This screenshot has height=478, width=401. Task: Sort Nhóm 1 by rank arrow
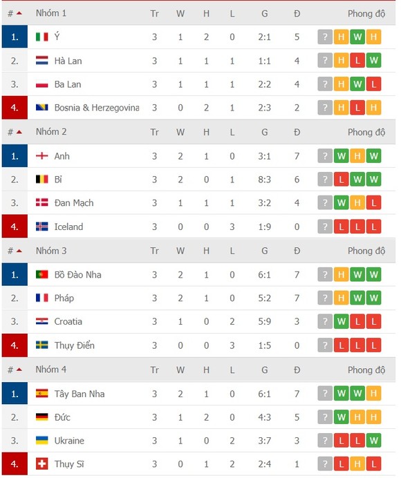click(x=19, y=13)
